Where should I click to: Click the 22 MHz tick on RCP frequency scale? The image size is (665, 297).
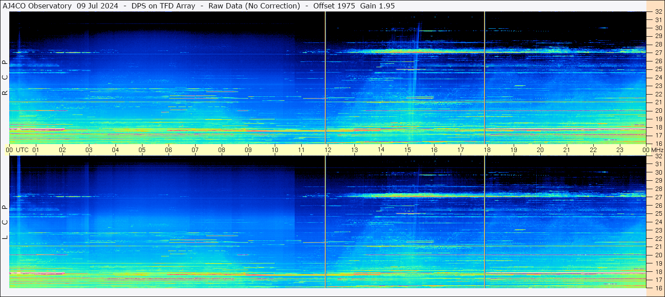(x=658, y=94)
